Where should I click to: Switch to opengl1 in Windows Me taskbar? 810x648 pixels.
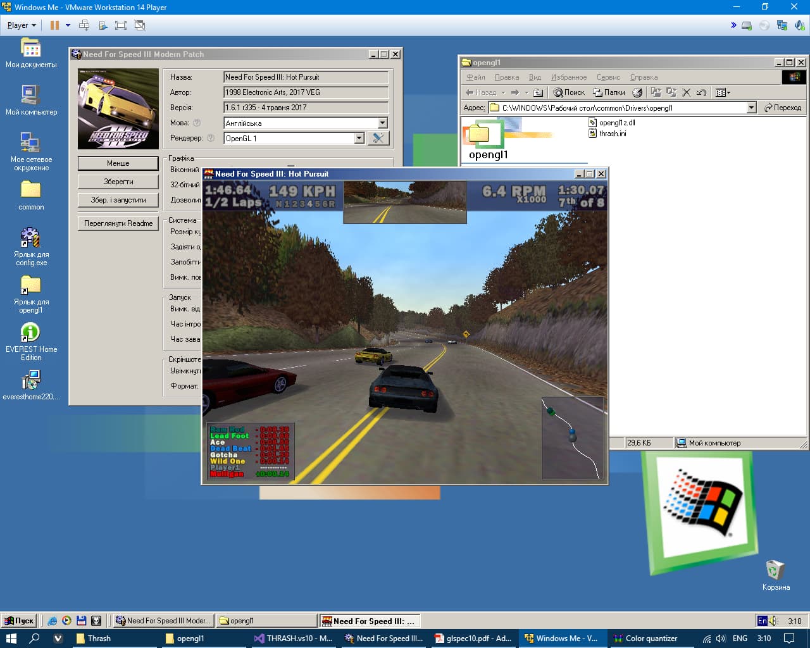266,621
